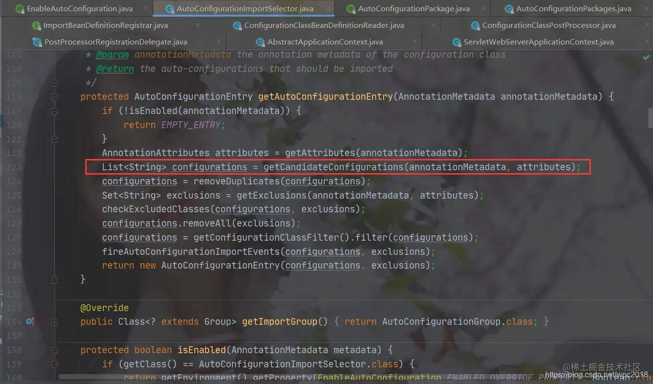Screen dimensions: 653x384
Task: Click the getImportGroup method name
Action: tap(280, 322)
